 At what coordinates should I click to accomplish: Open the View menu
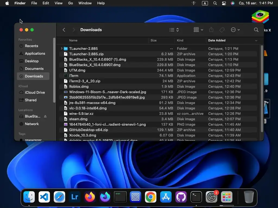coord(59,3)
